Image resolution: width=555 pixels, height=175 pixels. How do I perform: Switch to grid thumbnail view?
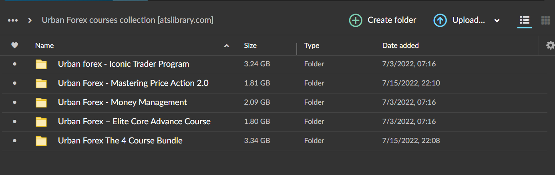545,20
